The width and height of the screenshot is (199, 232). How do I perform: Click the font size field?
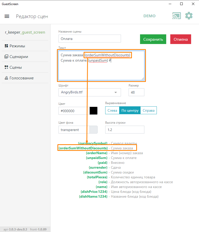tap(136, 92)
